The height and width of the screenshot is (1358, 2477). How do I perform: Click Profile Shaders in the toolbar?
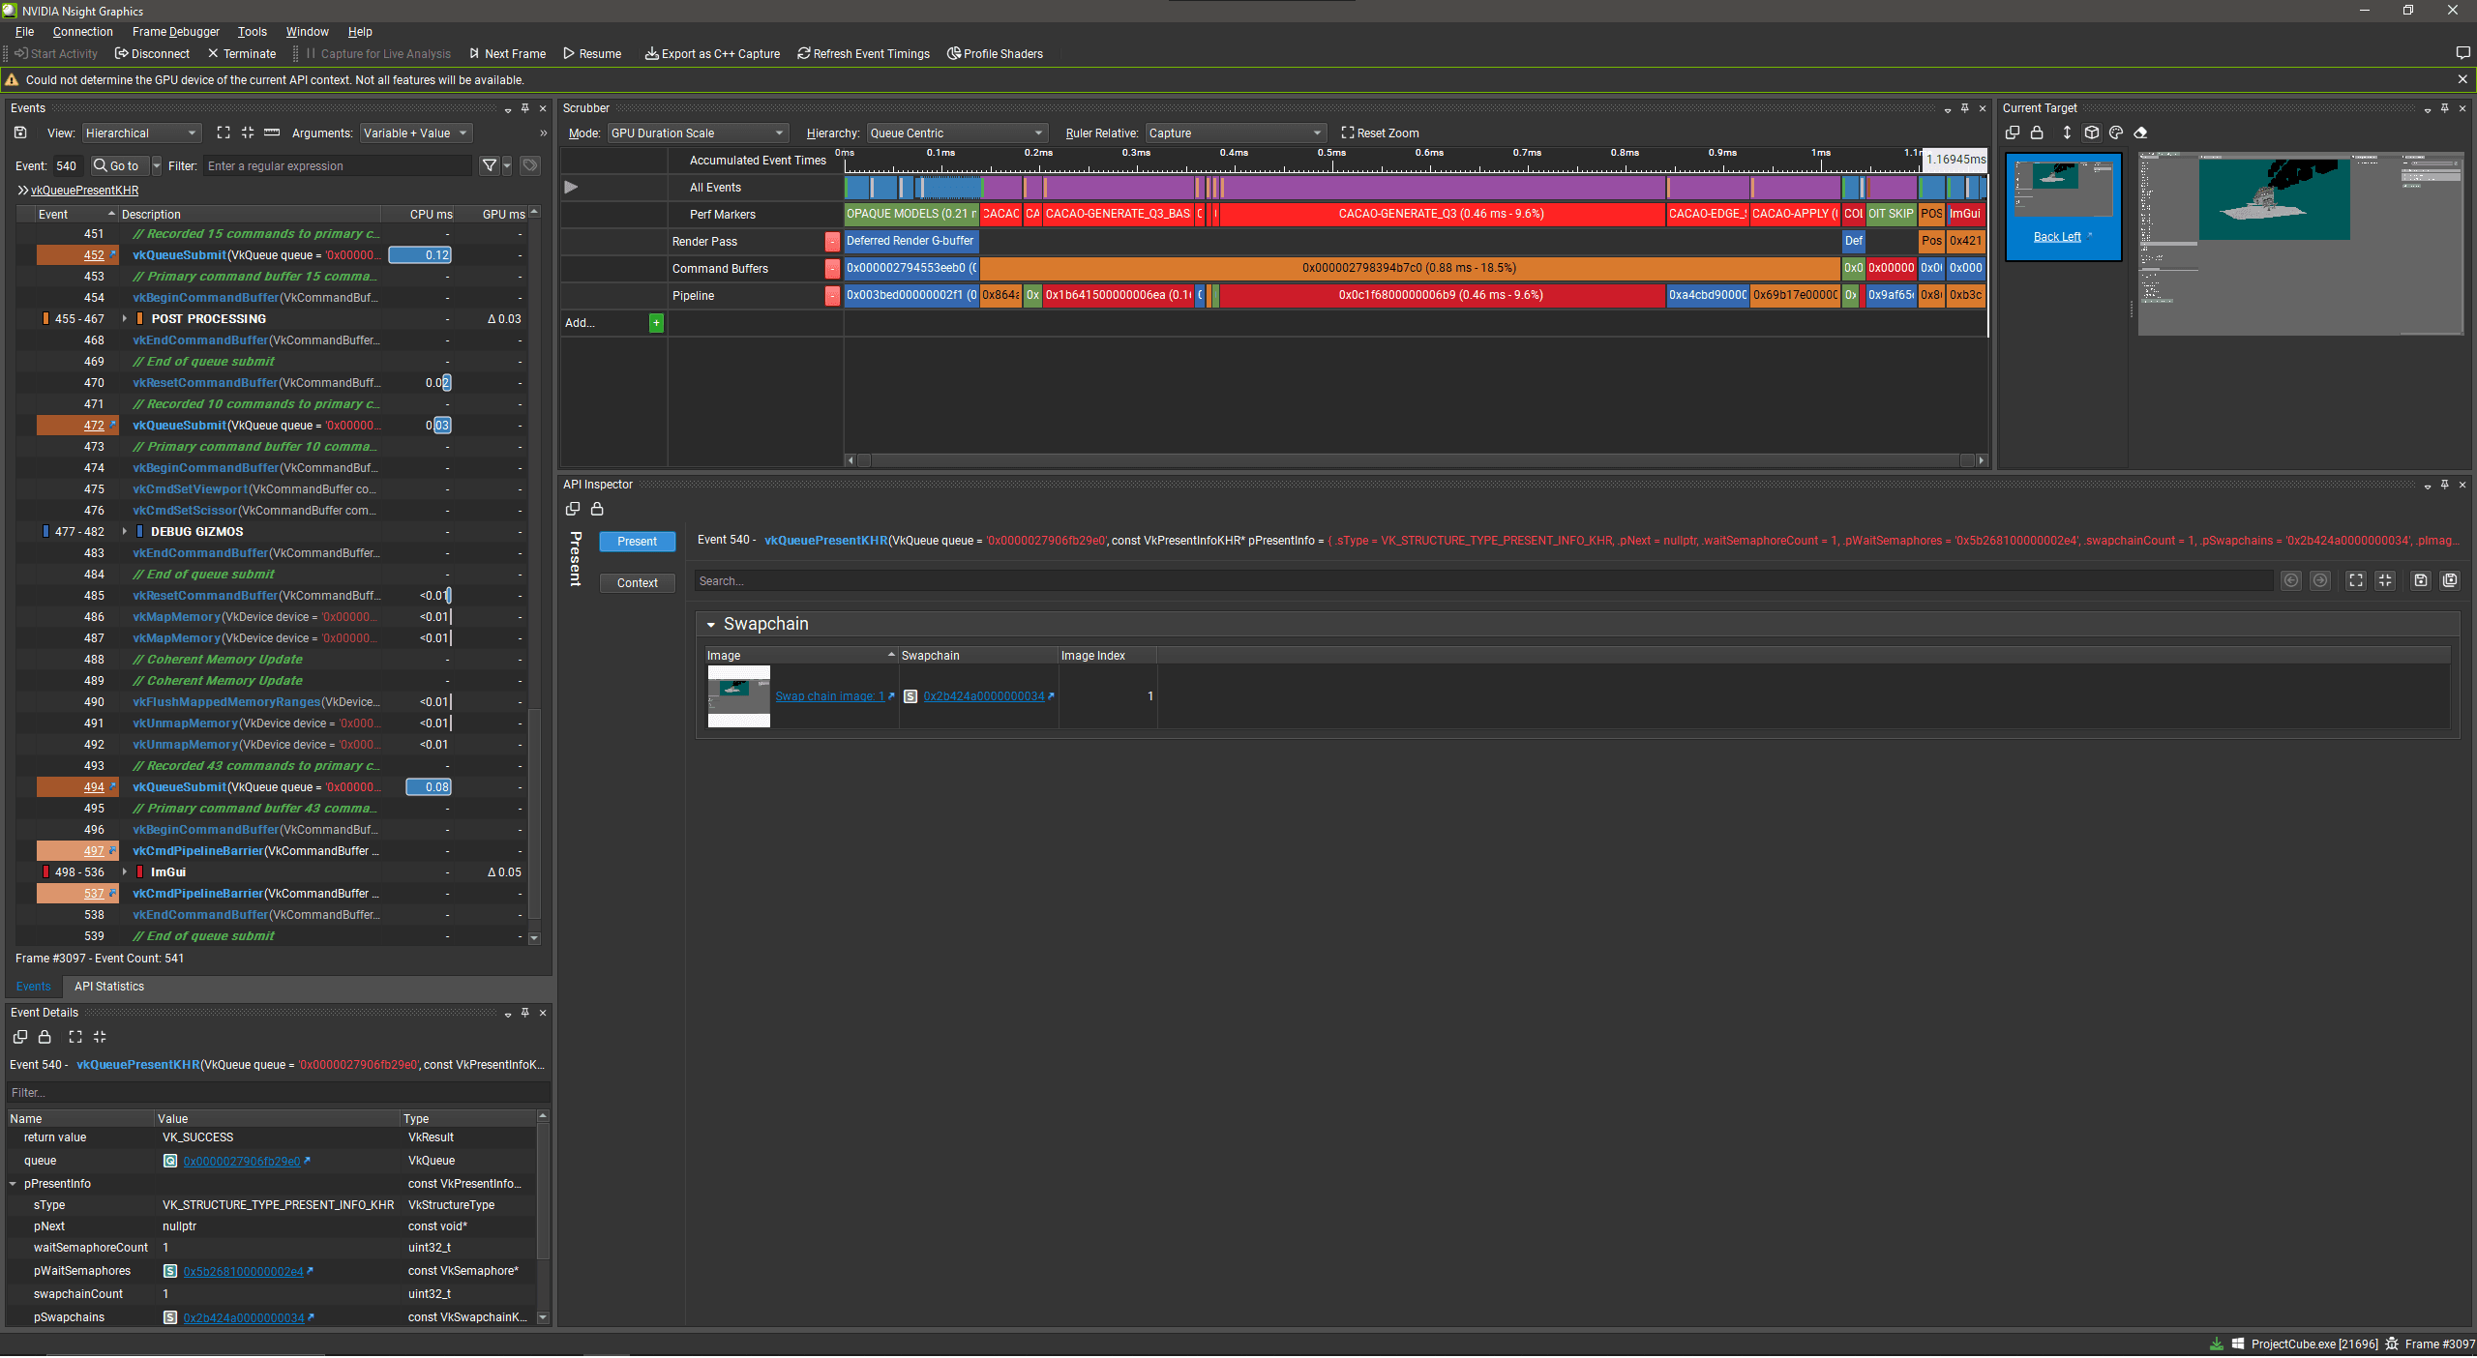coord(995,54)
